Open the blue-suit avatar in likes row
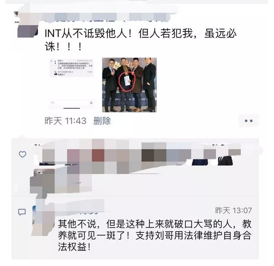 (x=200, y=161)
